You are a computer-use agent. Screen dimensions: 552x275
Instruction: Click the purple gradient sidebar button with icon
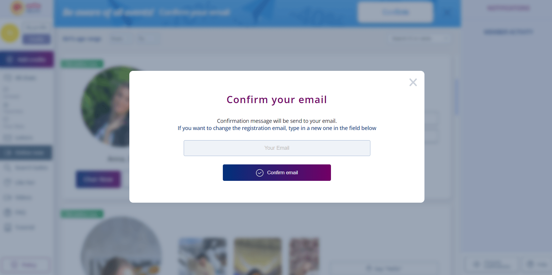point(27,59)
